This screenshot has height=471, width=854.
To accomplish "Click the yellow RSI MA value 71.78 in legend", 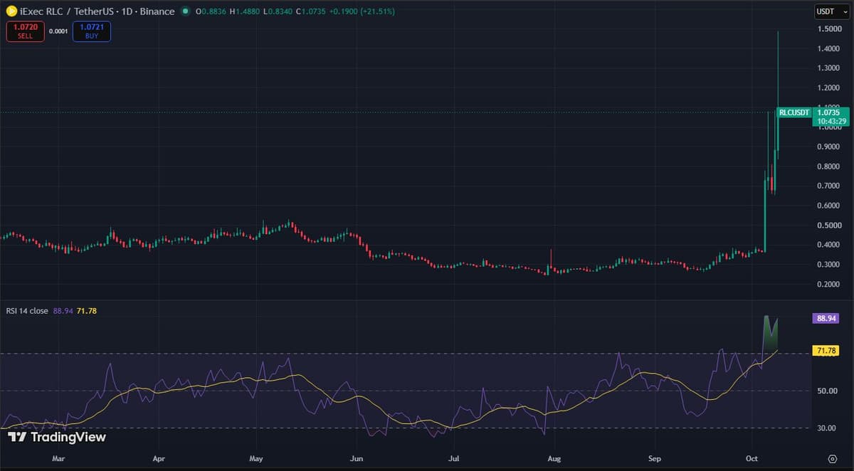I will (85, 309).
